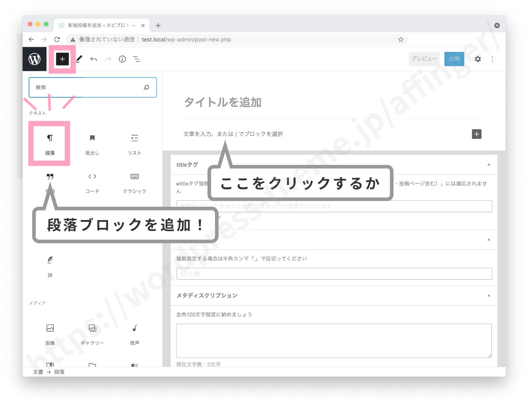
Task: Click the browser address bar URL
Action: point(186,39)
